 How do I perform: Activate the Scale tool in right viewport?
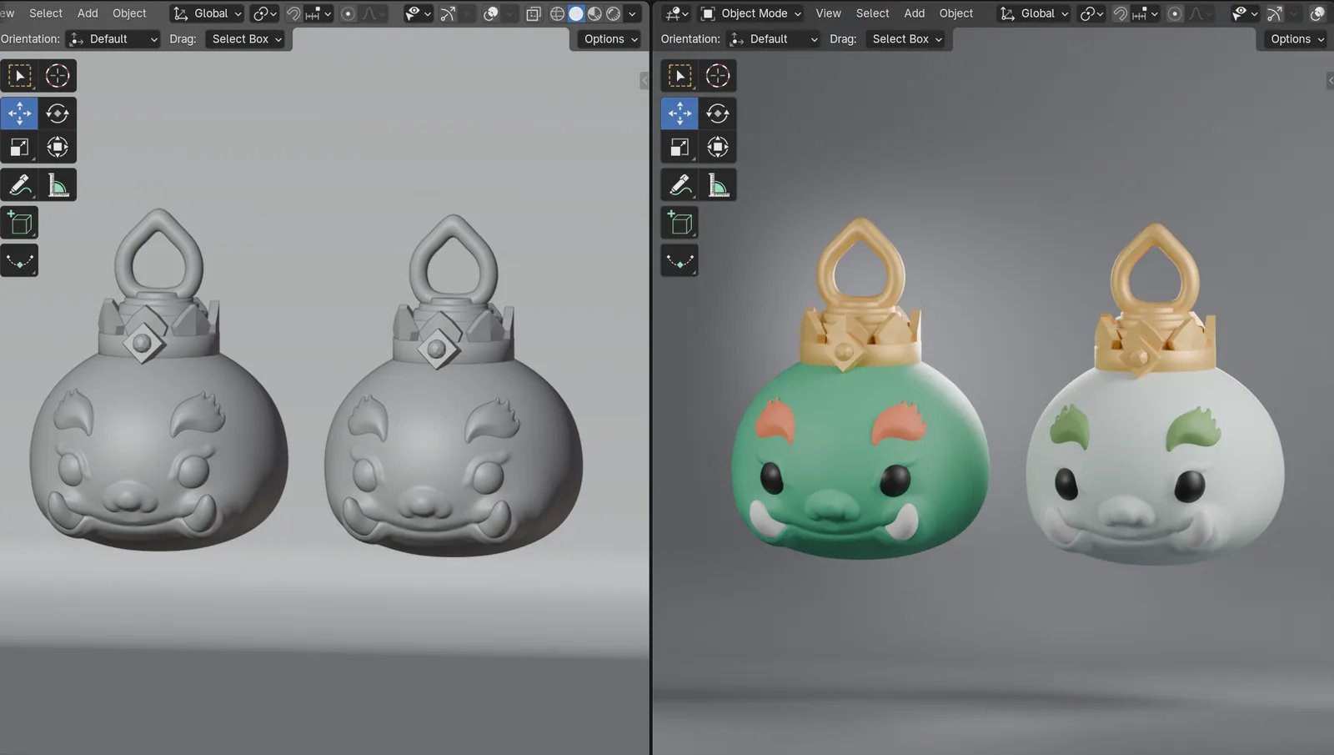[680, 148]
